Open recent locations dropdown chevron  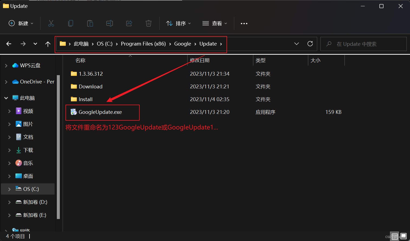35,44
